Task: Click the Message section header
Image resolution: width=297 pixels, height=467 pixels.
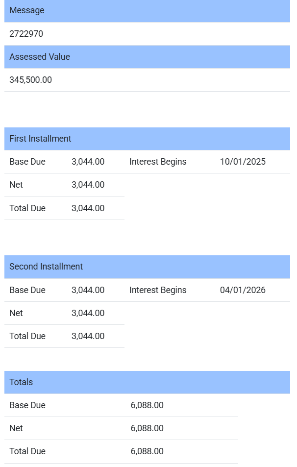Action: point(27,10)
